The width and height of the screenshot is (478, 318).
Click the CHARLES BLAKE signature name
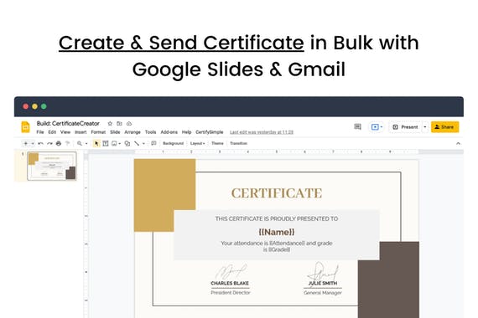point(230,284)
